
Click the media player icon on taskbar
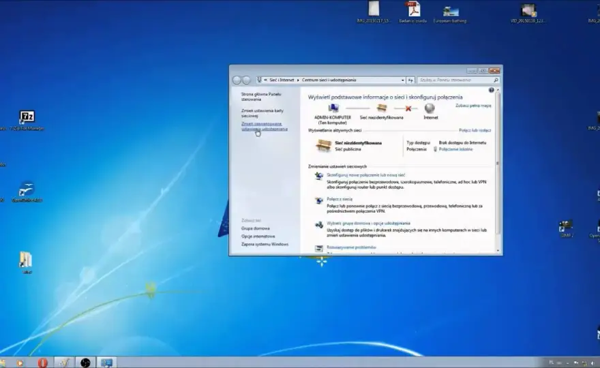click(20, 363)
